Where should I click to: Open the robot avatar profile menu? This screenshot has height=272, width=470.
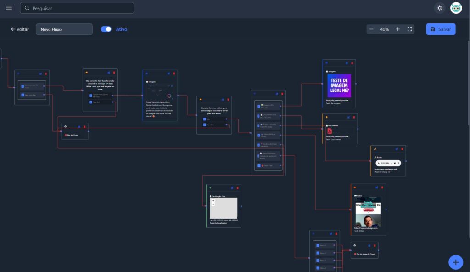(x=456, y=8)
